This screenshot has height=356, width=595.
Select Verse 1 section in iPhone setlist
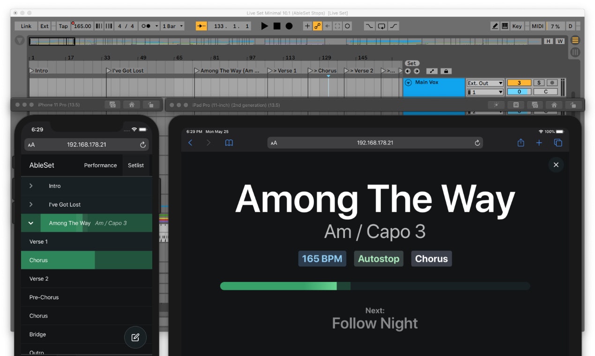(x=87, y=242)
